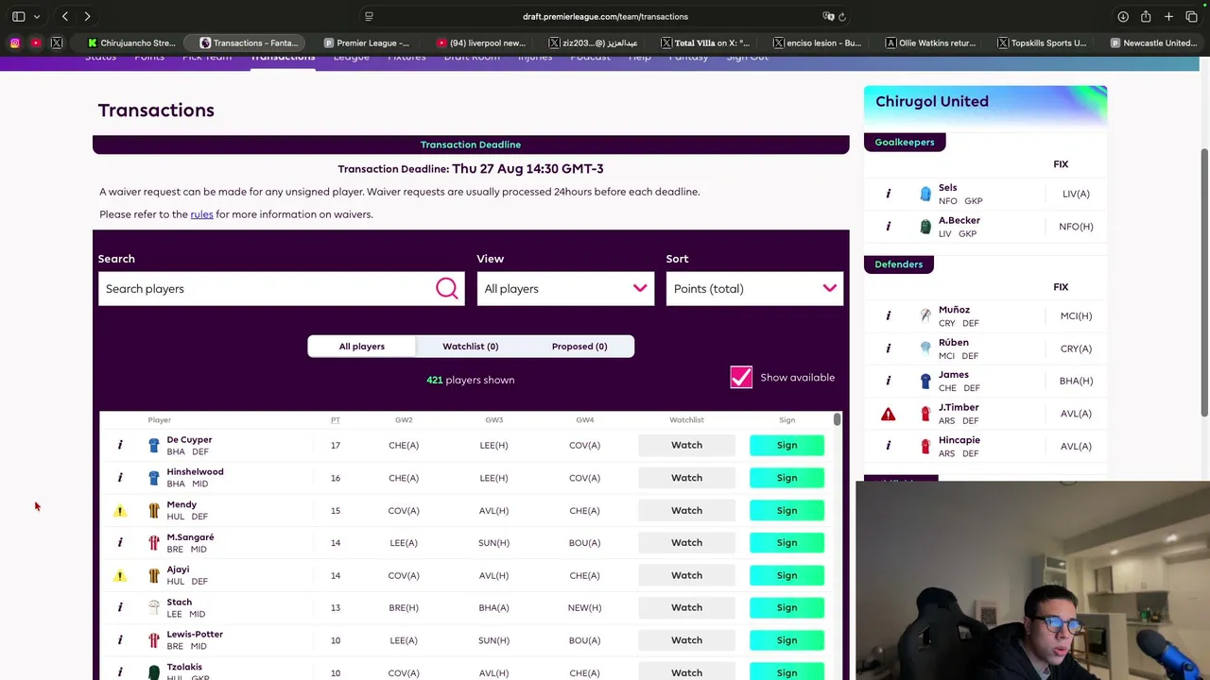Show the tab overview
Screen dimensions: 1210x680
coord(1191,16)
